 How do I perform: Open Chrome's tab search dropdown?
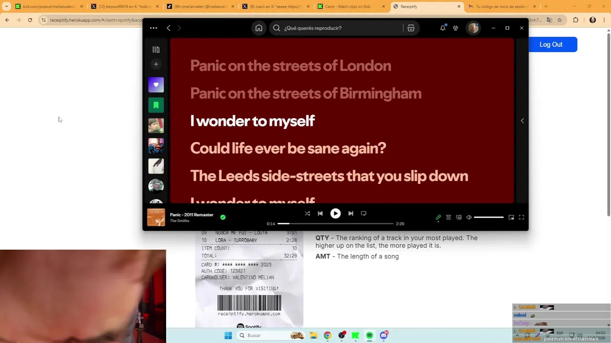coord(6,7)
